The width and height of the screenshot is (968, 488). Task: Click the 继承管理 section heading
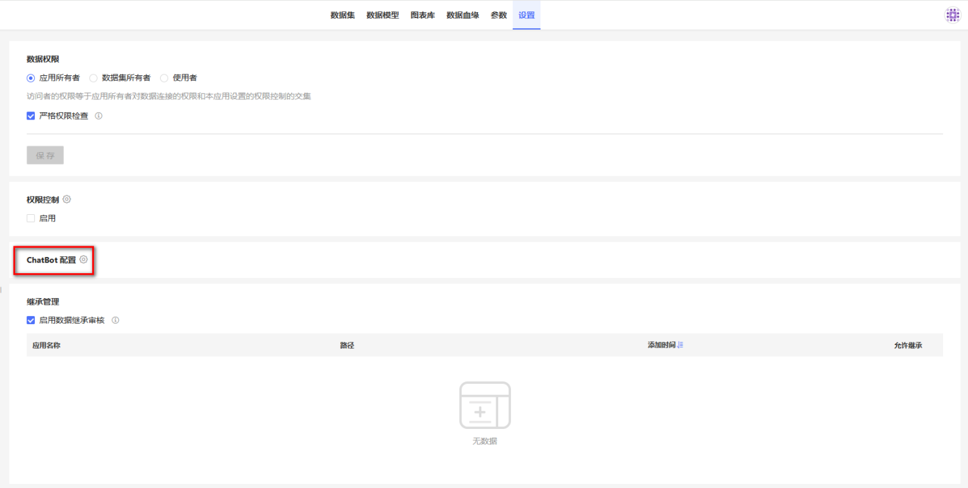pos(43,301)
